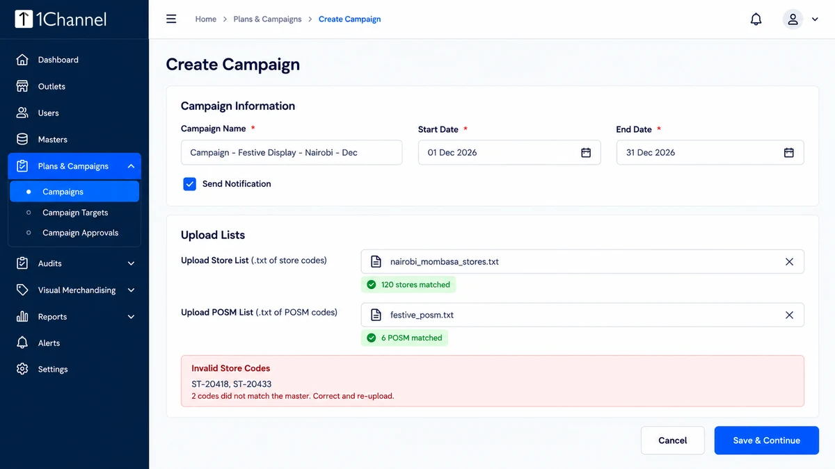Click the Visual Merchandising tag icon
The width and height of the screenshot is (835, 469).
[22, 290]
